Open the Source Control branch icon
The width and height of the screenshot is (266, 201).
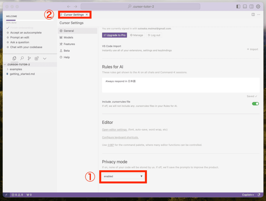[x=29, y=58]
